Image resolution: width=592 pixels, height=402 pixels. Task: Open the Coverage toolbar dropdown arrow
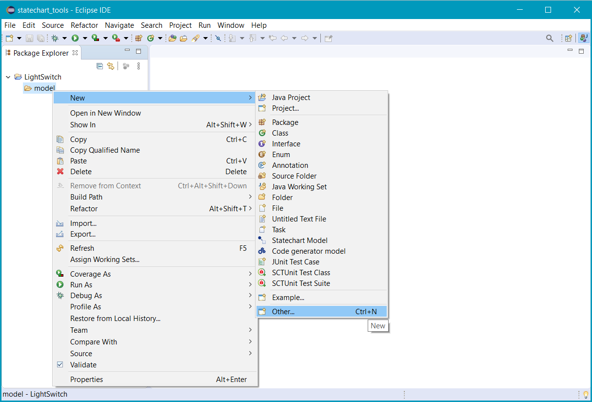coord(105,38)
